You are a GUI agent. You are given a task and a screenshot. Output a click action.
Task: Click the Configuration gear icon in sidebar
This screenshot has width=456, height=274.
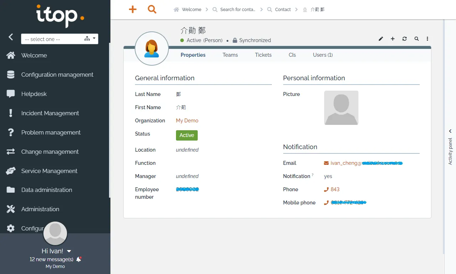coord(11,228)
